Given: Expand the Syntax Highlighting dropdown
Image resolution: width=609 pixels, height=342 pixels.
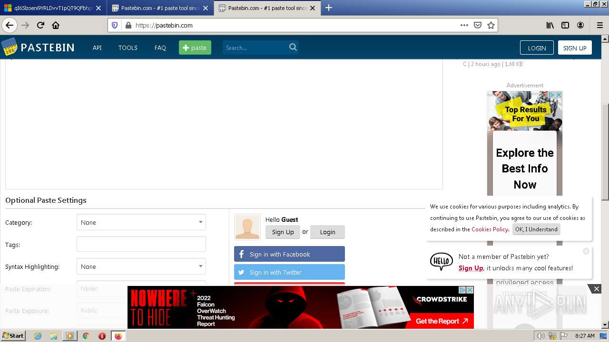Looking at the screenshot, I should tap(141, 266).
